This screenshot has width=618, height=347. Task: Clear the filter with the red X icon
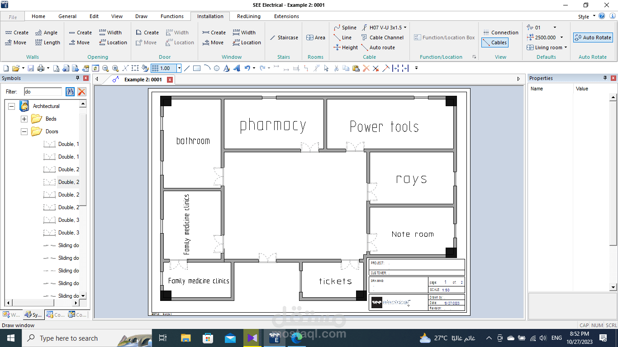[81, 92]
